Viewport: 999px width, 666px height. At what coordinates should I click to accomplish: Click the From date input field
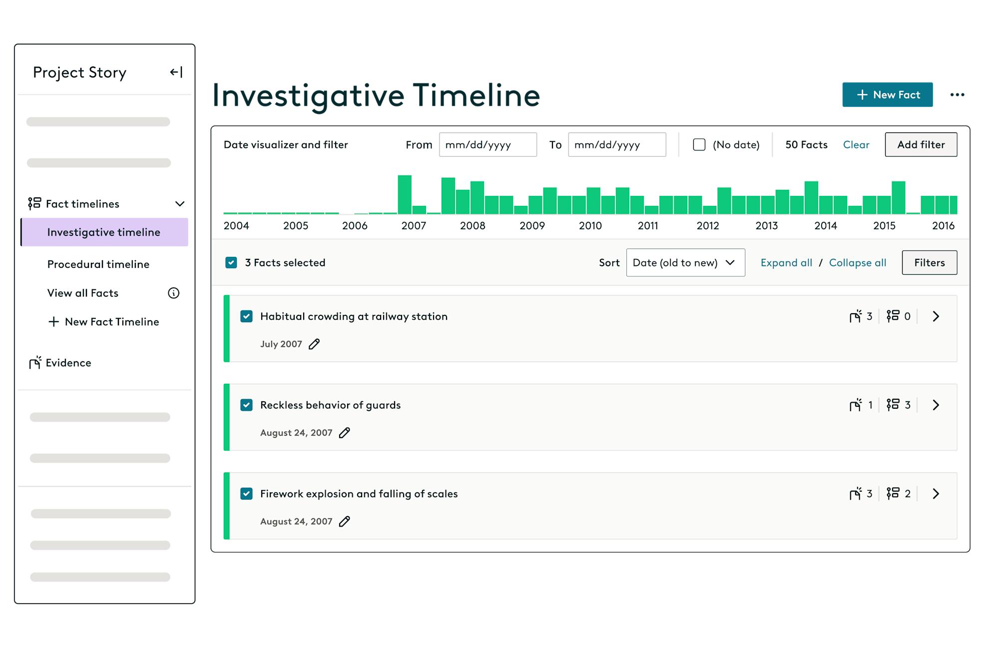click(x=488, y=145)
